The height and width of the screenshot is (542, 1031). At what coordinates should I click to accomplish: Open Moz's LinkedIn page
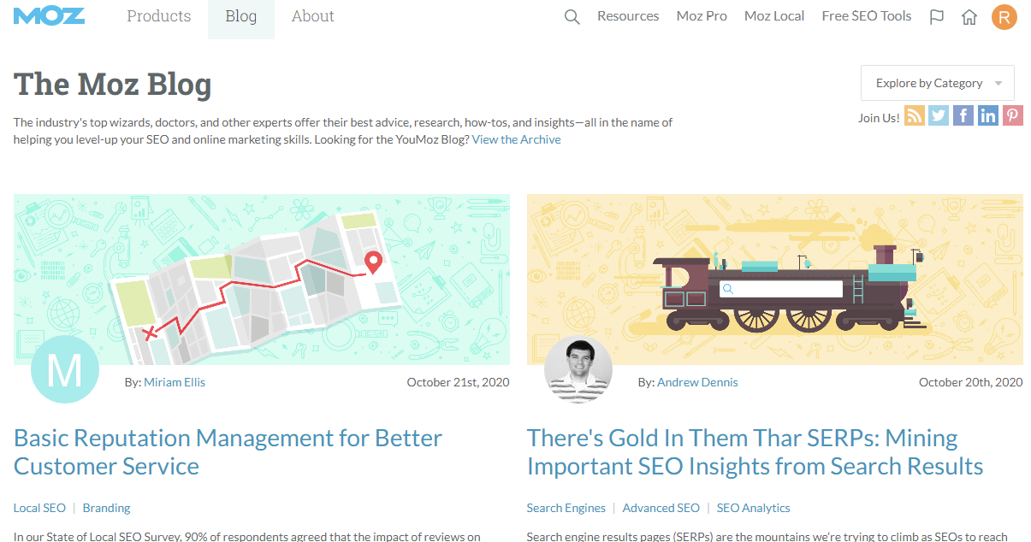tap(988, 115)
